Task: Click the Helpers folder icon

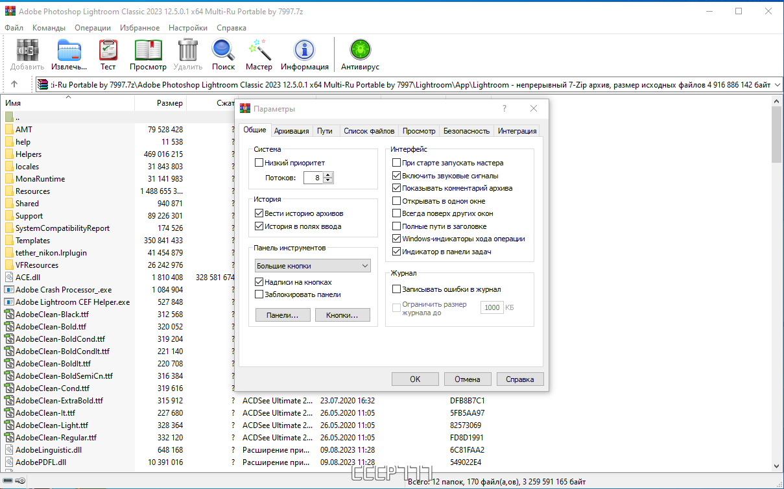Action: click(9, 154)
